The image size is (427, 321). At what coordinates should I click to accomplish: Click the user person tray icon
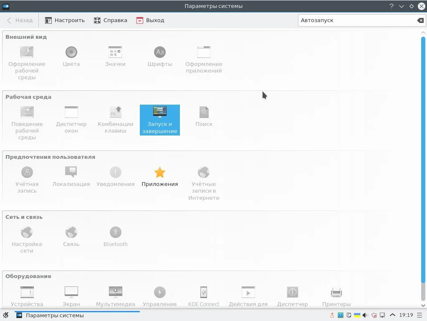(x=332, y=315)
